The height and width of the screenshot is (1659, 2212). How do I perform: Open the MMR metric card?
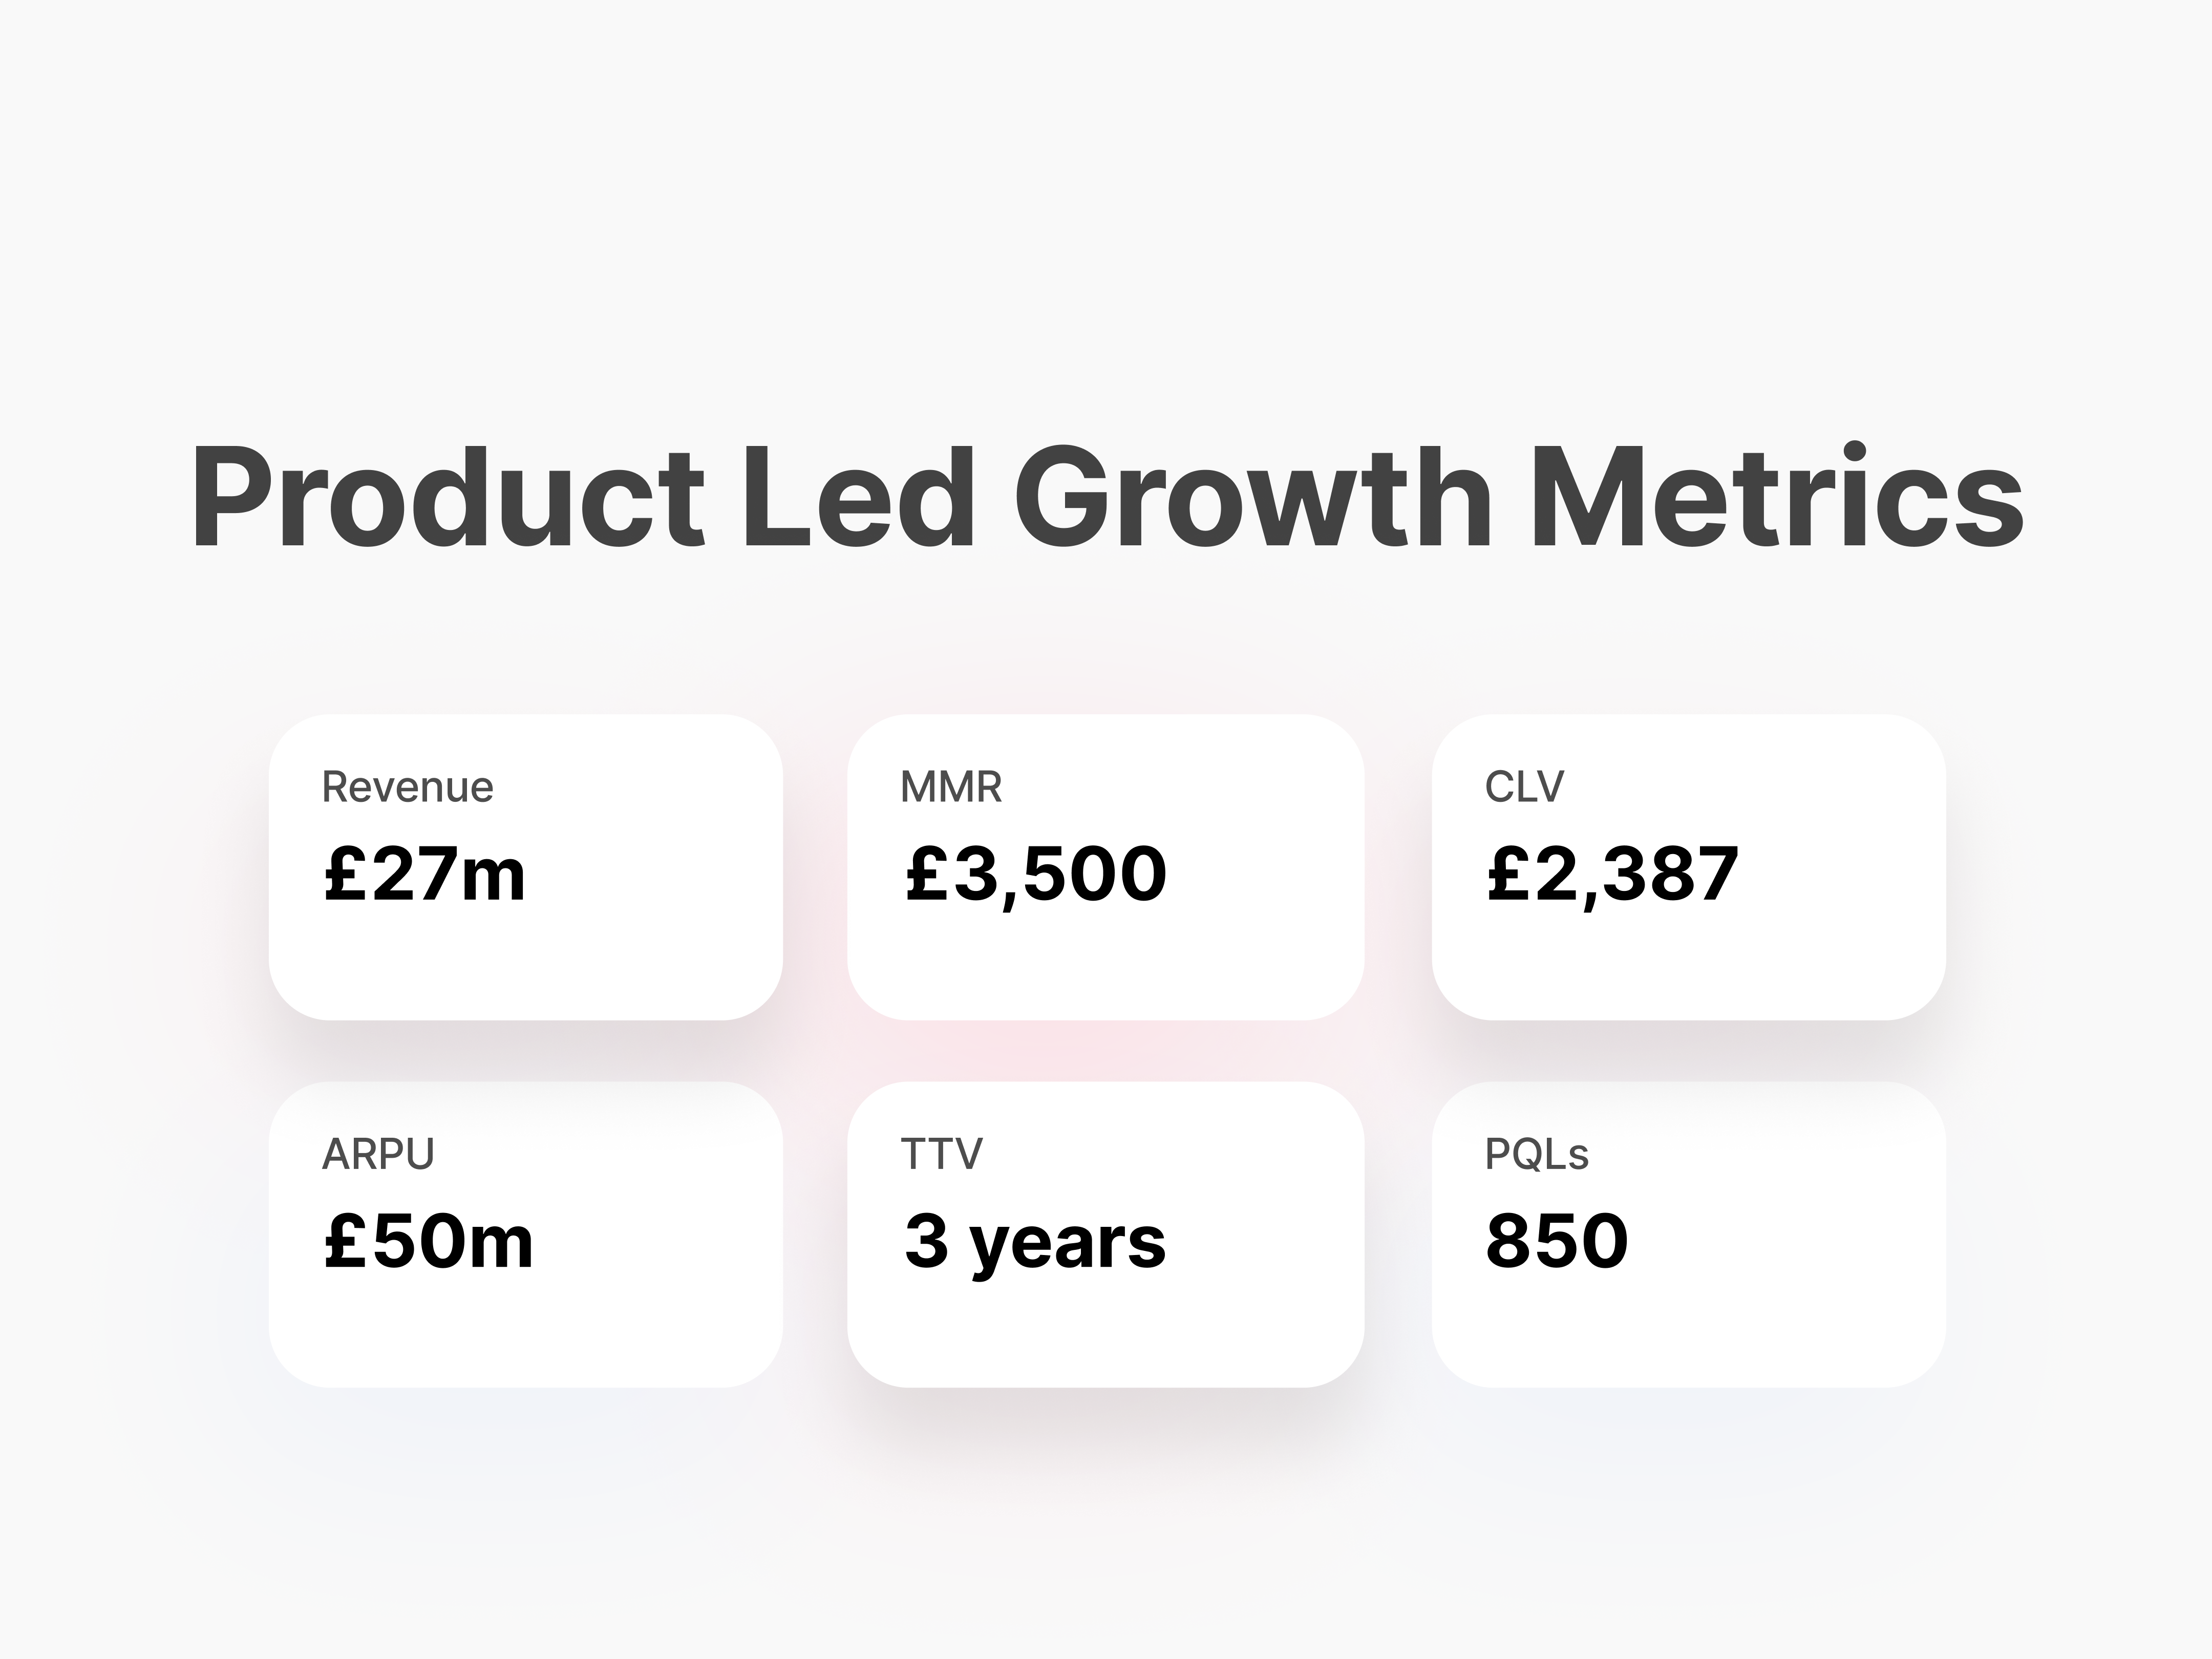pyautogui.click(x=1106, y=867)
